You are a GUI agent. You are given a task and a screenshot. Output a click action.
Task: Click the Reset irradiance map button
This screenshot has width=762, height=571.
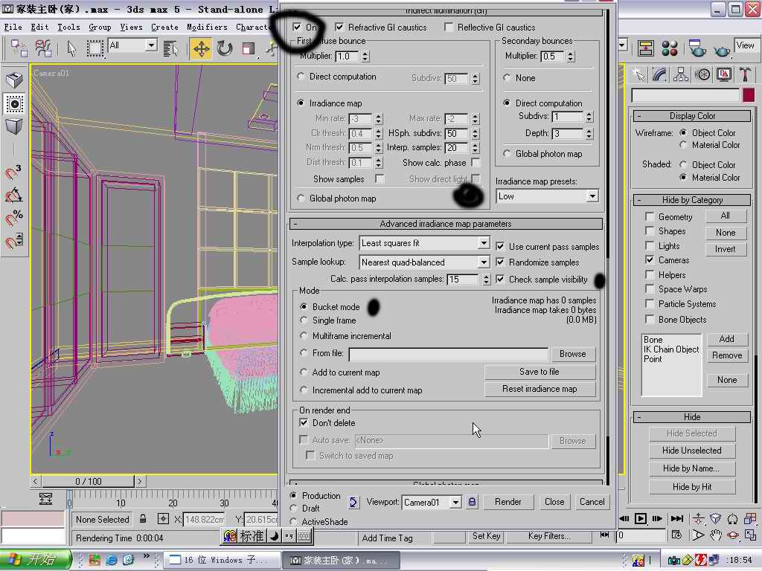click(540, 389)
